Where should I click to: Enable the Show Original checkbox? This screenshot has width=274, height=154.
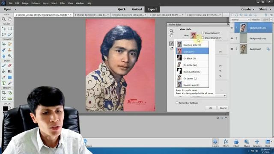click(x=203, y=38)
